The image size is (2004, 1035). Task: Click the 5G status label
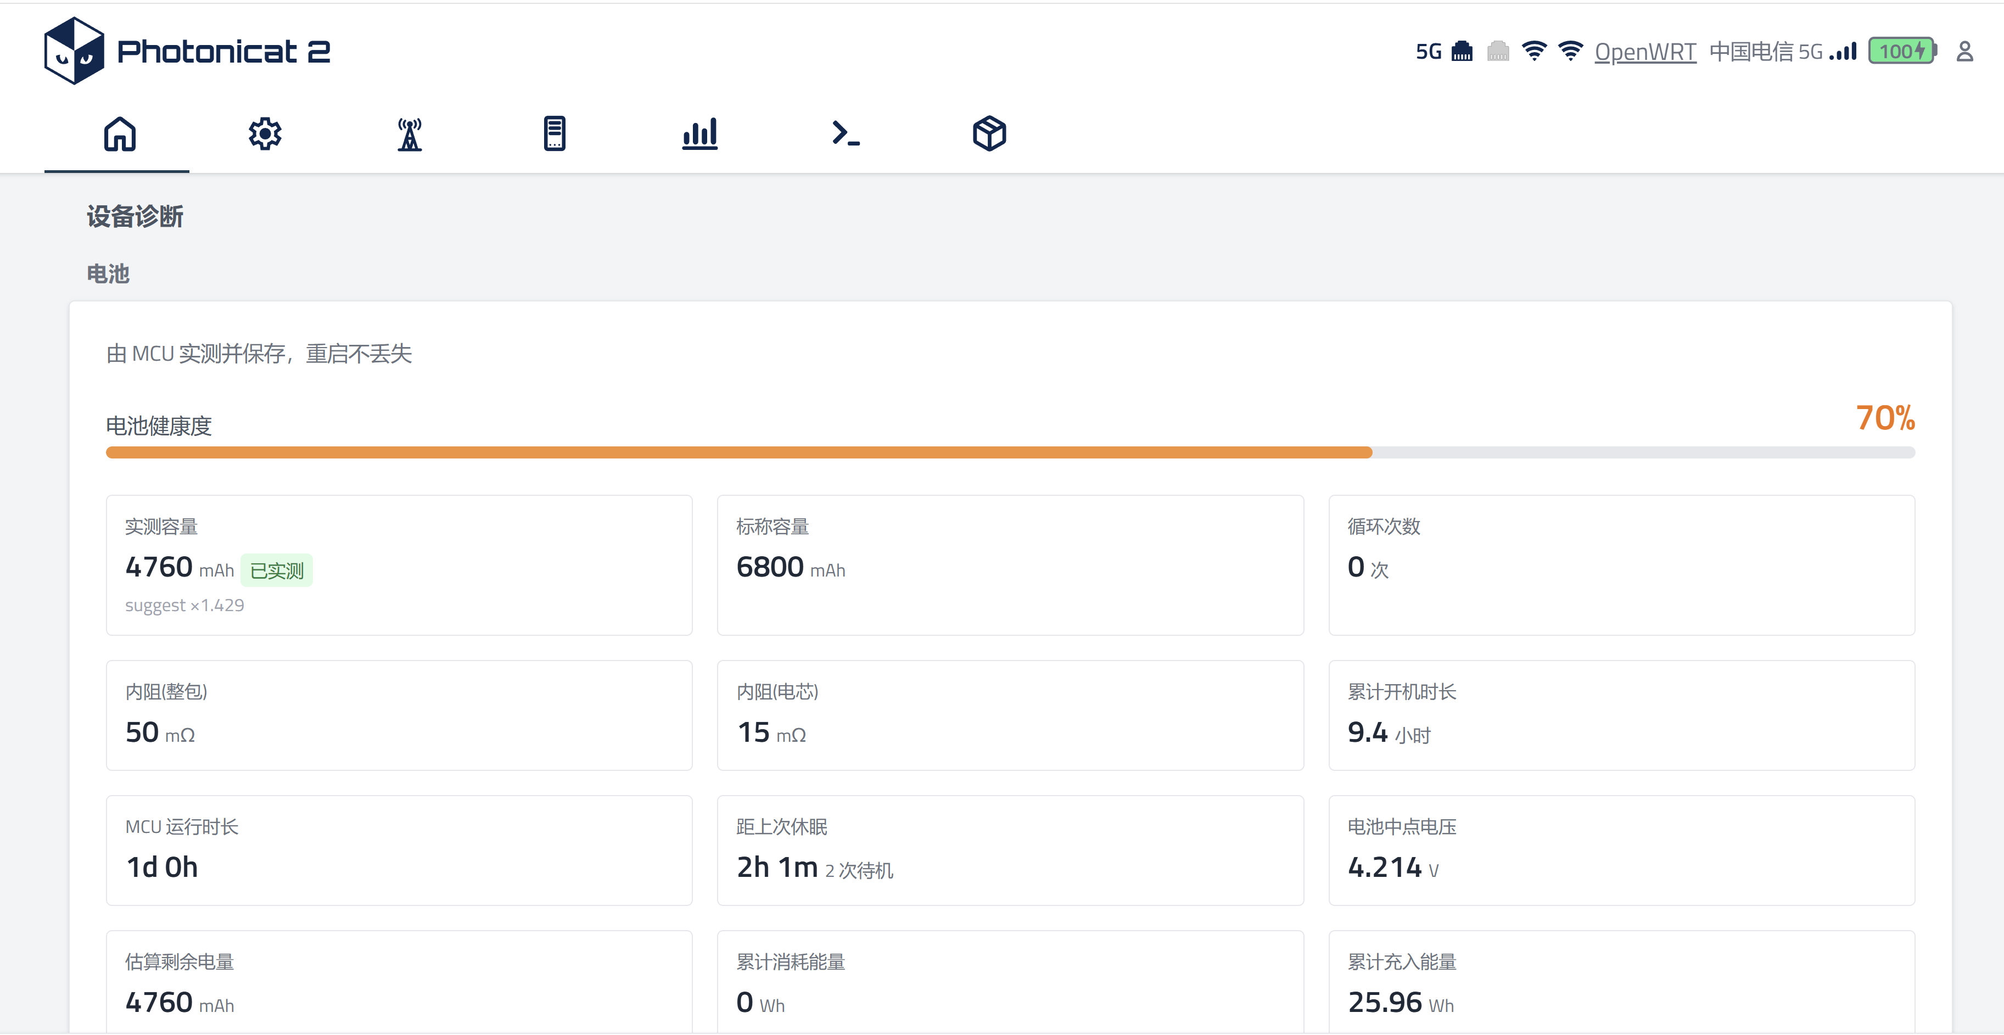click(x=1428, y=52)
